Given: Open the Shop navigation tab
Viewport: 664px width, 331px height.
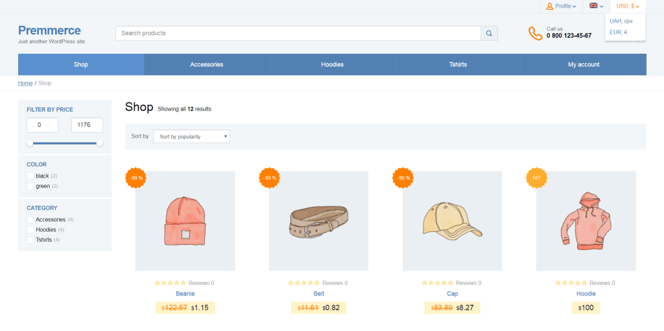Looking at the screenshot, I should (x=81, y=65).
